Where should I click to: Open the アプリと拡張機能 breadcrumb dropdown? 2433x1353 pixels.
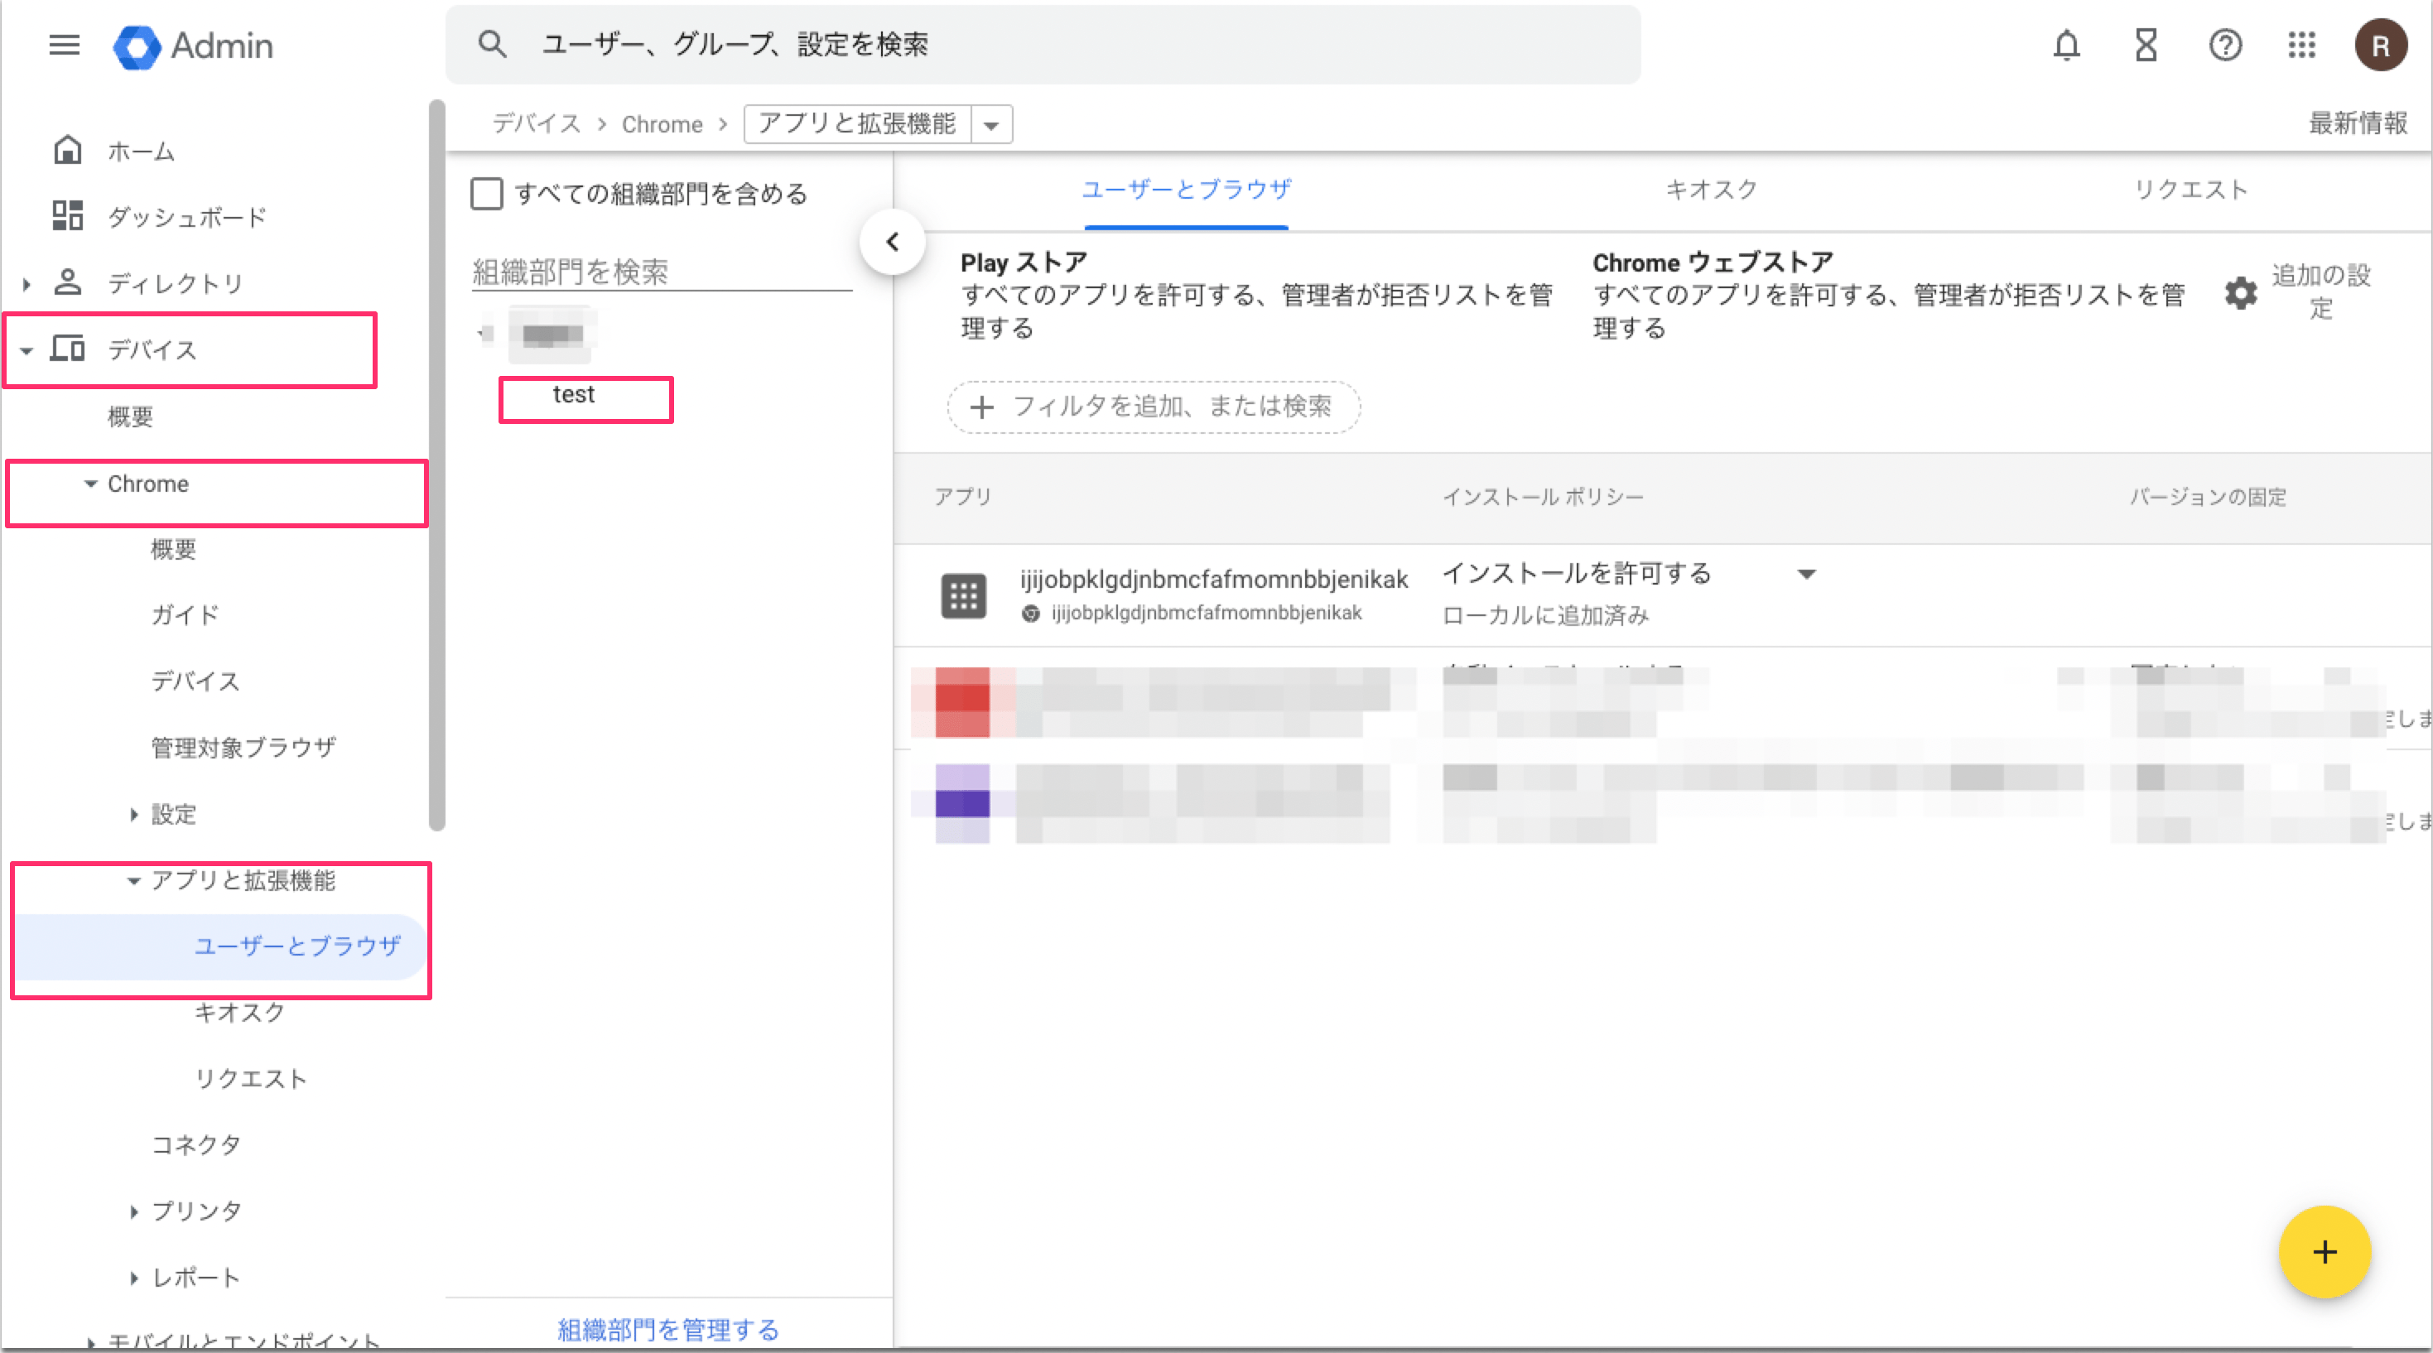pyautogui.click(x=992, y=125)
